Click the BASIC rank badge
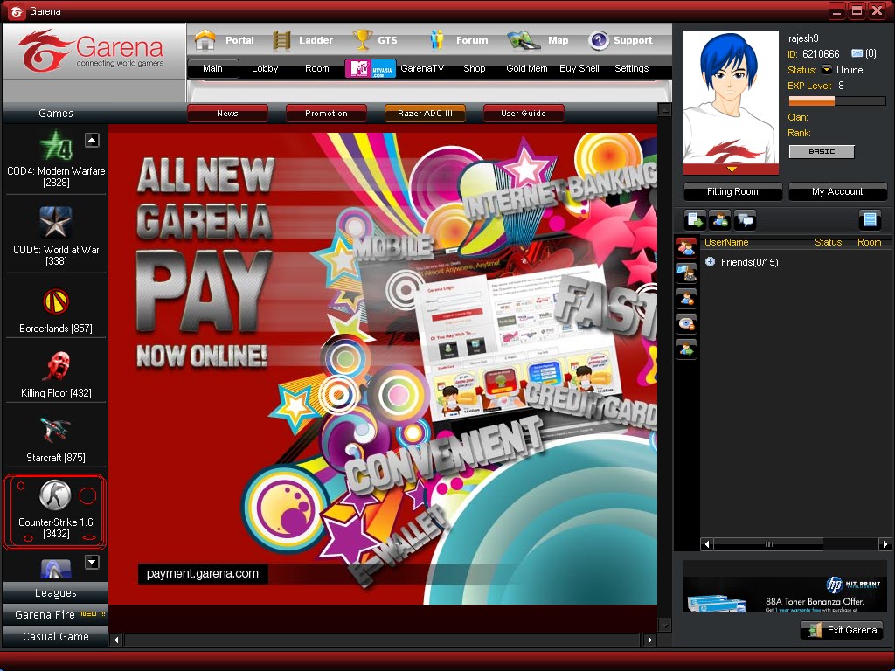The height and width of the screenshot is (671, 895). pos(822,151)
